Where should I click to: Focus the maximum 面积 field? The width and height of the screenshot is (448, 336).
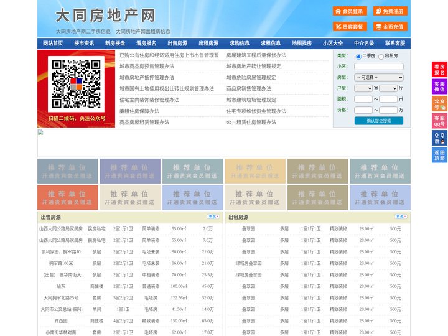pyautogui.click(x=388, y=99)
